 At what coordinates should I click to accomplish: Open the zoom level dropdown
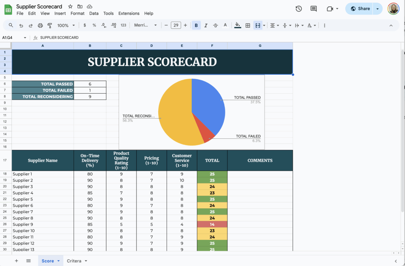tap(66, 25)
